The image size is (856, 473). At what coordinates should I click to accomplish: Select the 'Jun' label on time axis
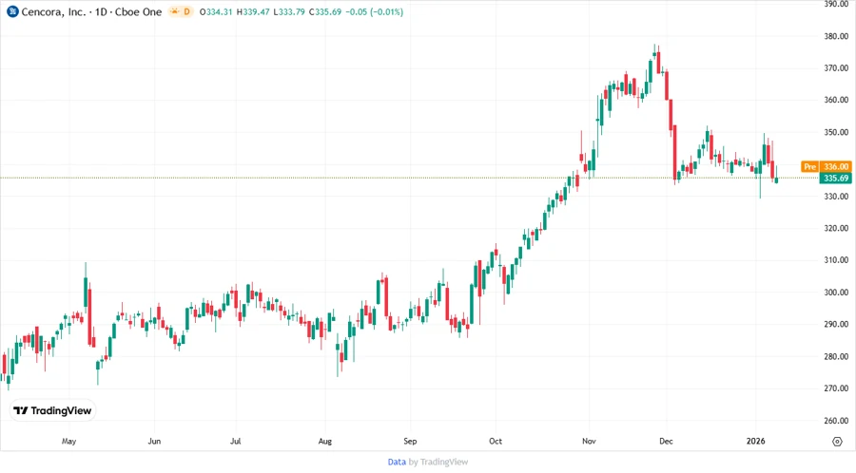click(154, 442)
